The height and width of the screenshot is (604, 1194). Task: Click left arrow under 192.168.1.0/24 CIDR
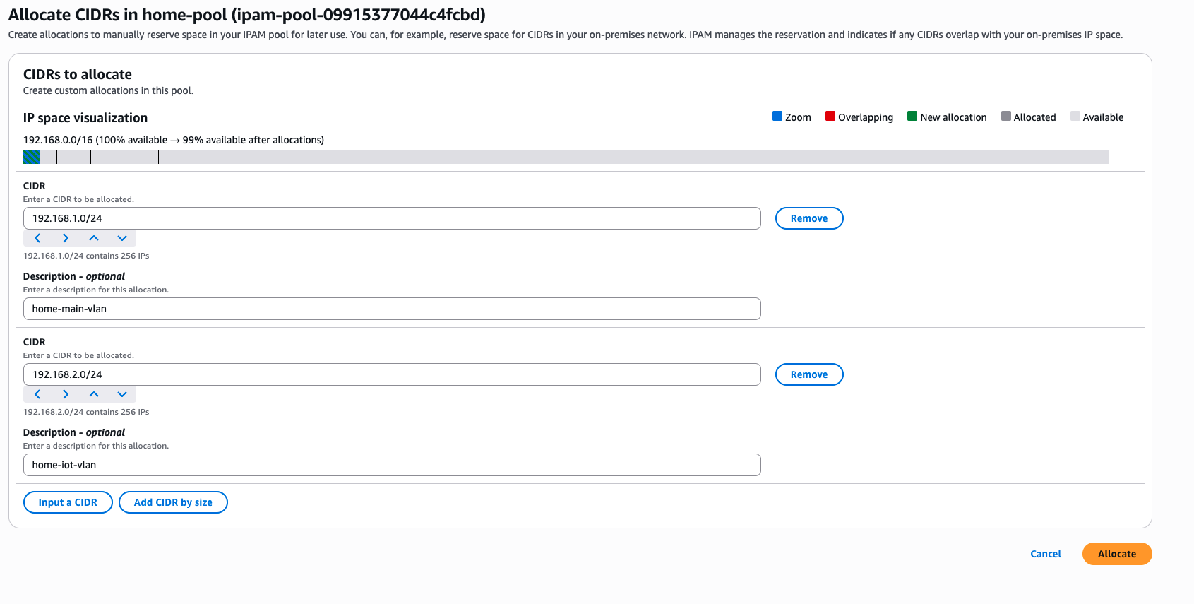pos(37,238)
